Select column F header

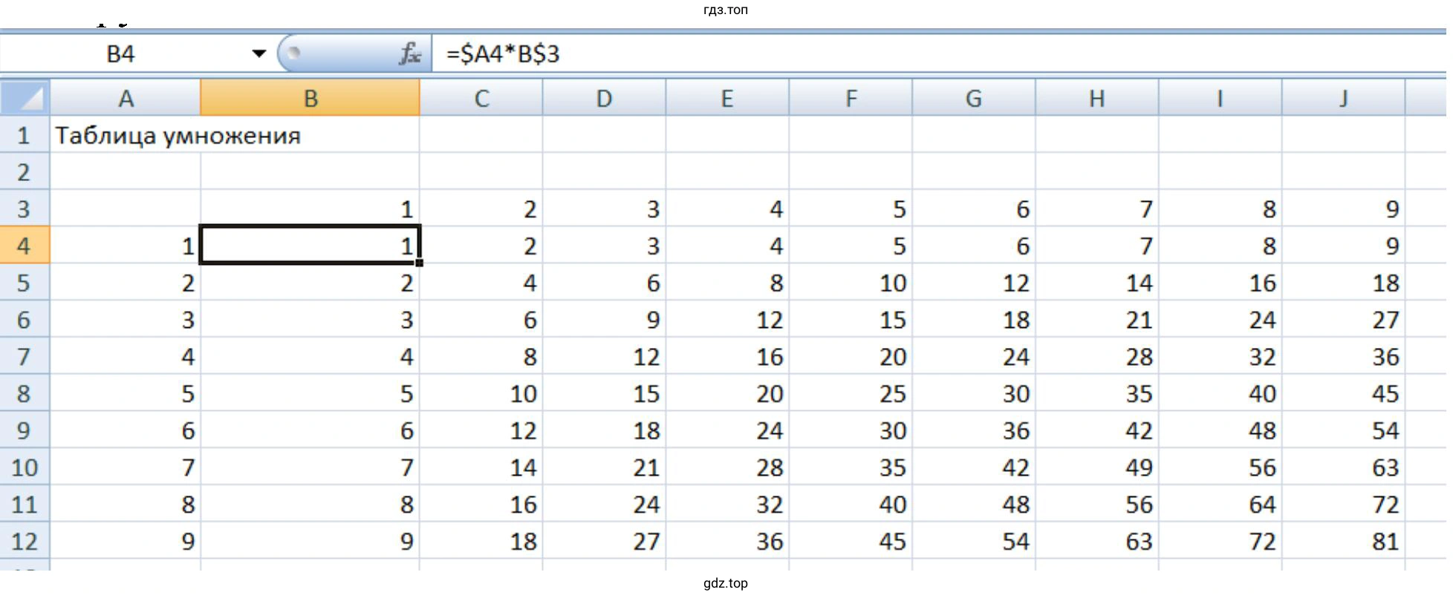(x=851, y=98)
